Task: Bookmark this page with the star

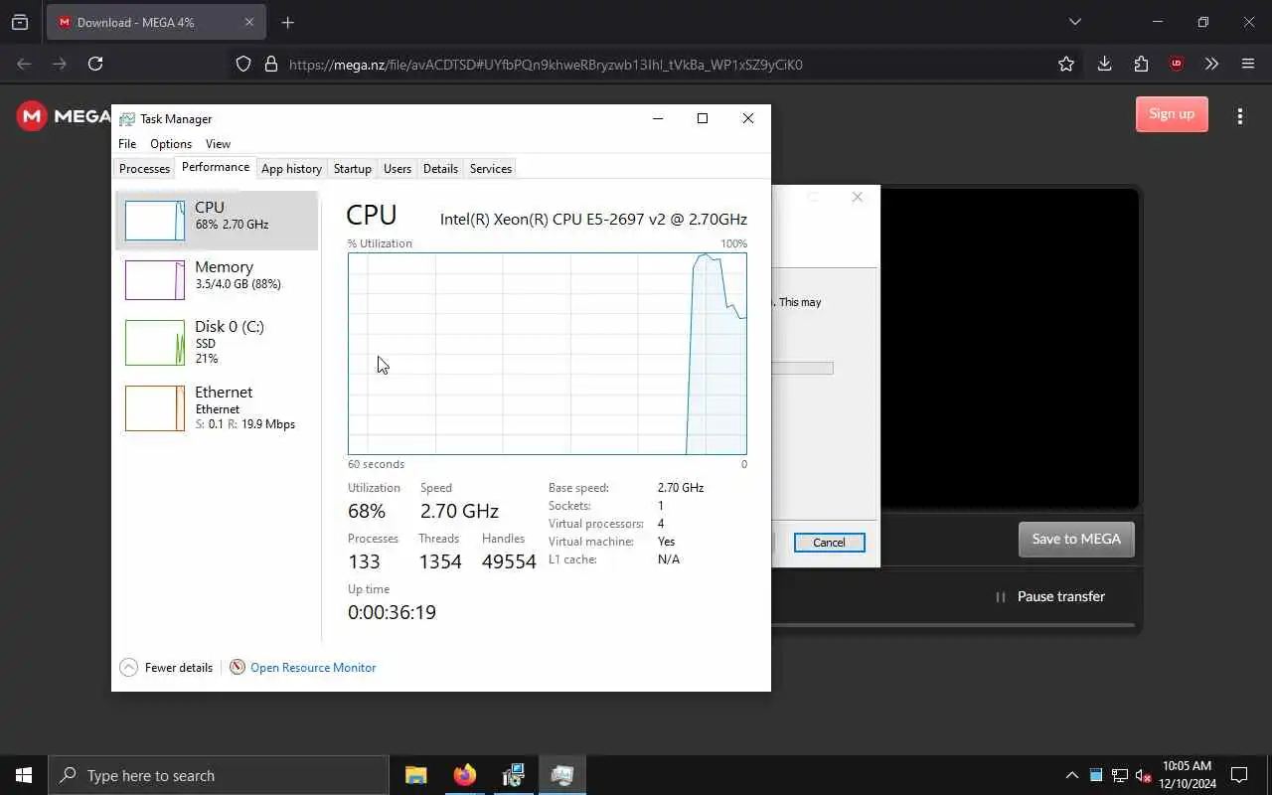Action: (1066, 64)
